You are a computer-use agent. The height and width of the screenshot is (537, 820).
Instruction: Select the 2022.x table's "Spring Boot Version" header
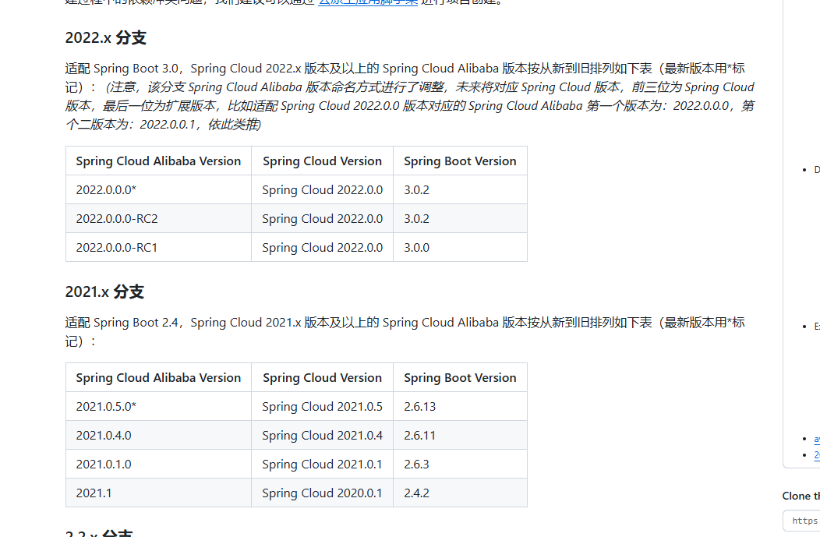(460, 161)
